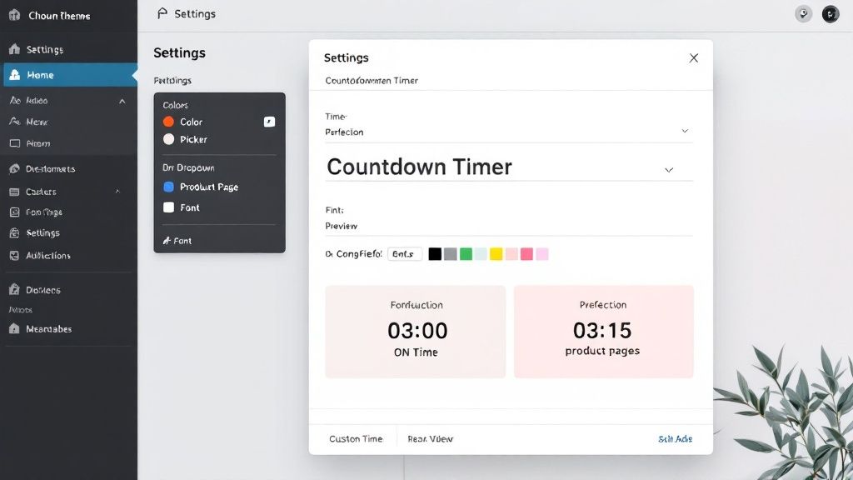Image resolution: width=853 pixels, height=480 pixels.
Task: Click the flag icon beside Settings header
Action: click(x=162, y=13)
